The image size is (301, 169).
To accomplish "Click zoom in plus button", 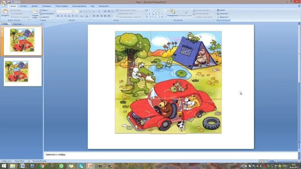I will (295, 161).
